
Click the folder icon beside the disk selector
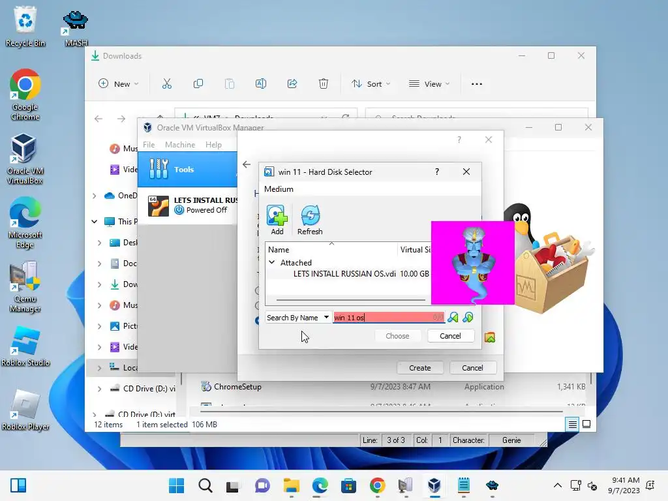490,337
